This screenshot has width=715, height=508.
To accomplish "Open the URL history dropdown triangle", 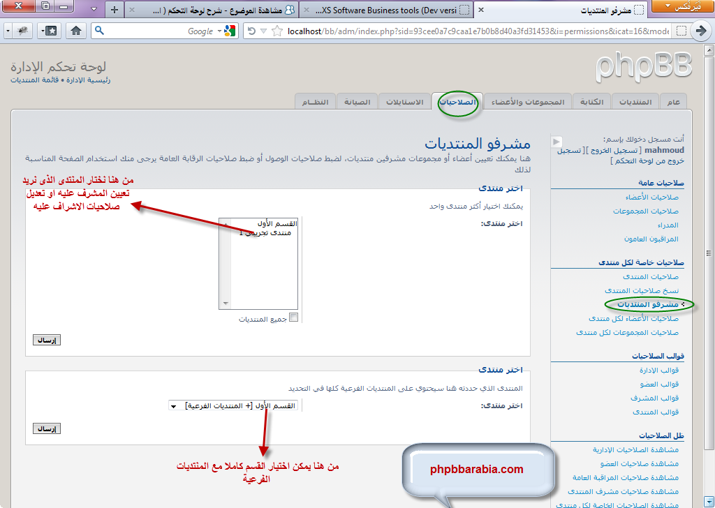I will pos(263,31).
